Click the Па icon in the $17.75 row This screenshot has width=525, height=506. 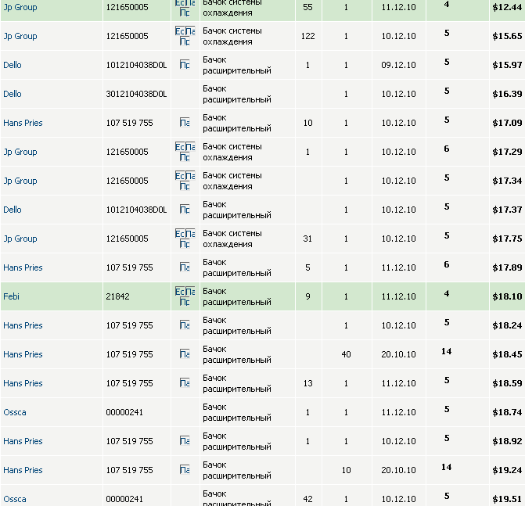[190, 234]
